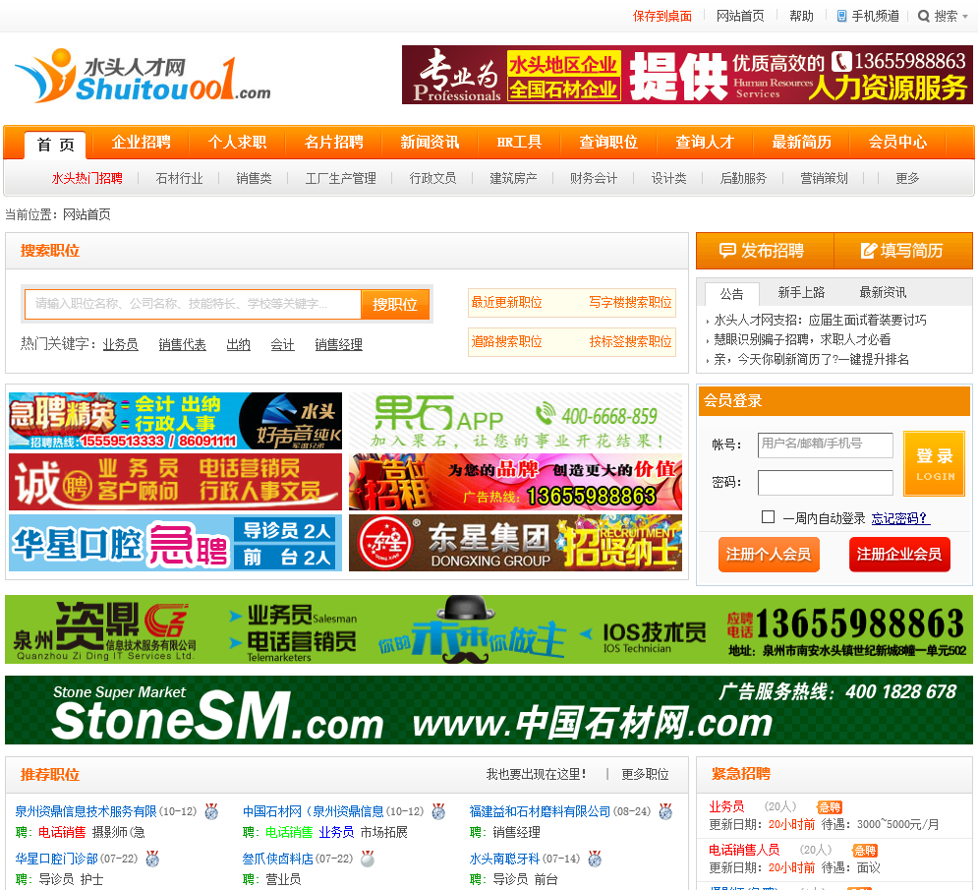Click the 帐号 username input field
978x890 pixels.
(826, 445)
